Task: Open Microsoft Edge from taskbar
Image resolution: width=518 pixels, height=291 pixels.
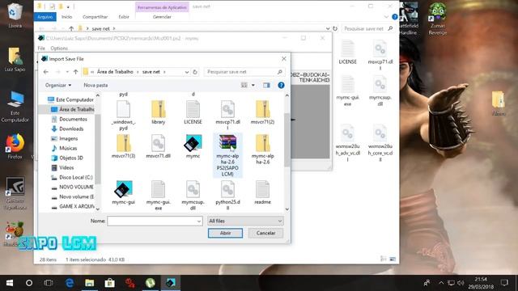Action: 70,283
